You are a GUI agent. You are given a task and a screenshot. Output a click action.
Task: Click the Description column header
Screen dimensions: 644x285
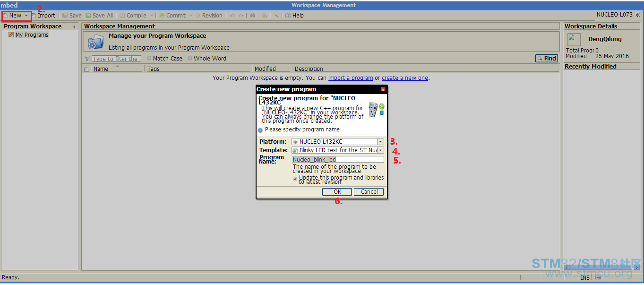tap(425, 69)
